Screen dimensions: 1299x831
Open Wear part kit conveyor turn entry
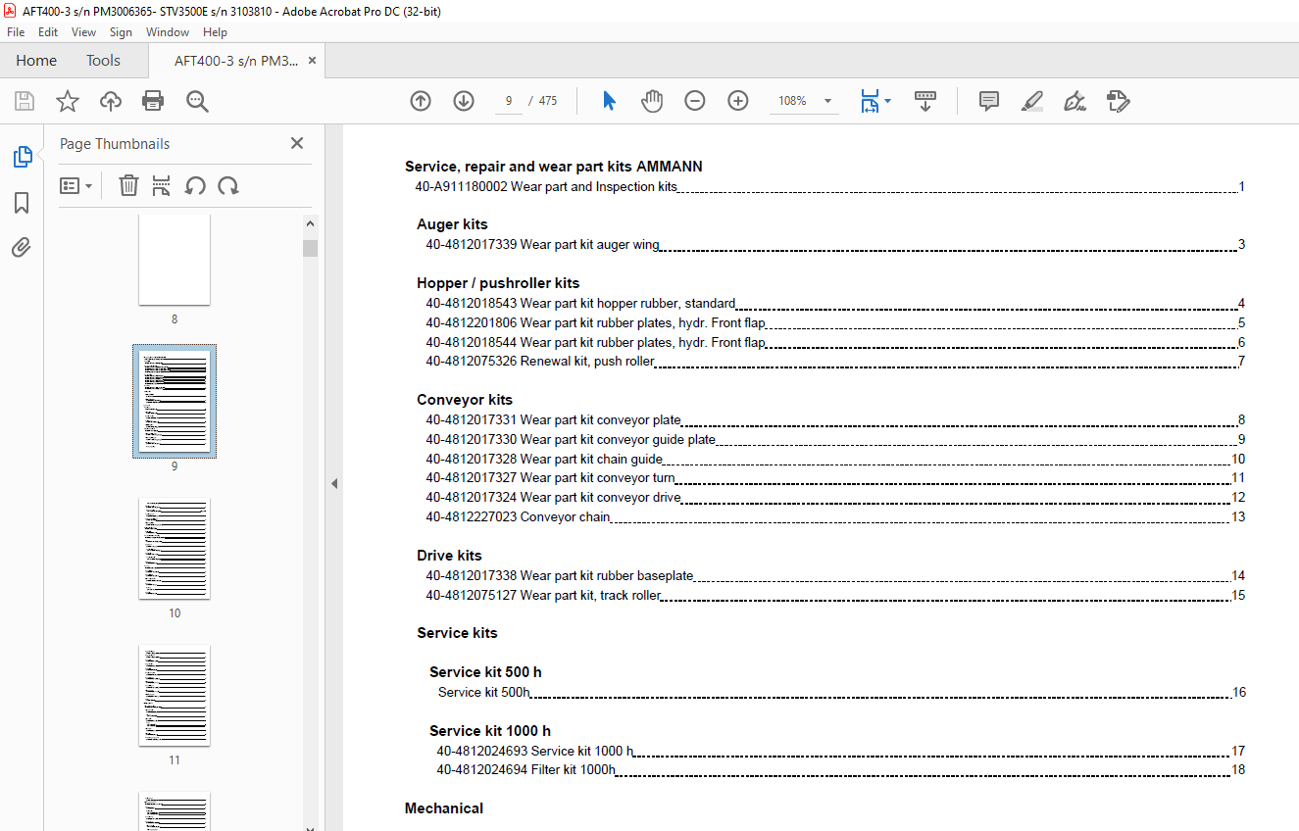pyautogui.click(x=835, y=478)
